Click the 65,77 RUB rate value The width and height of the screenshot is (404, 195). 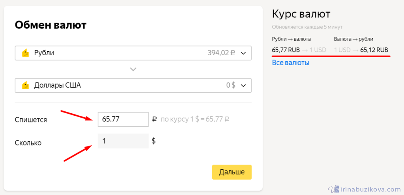(x=286, y=50)
